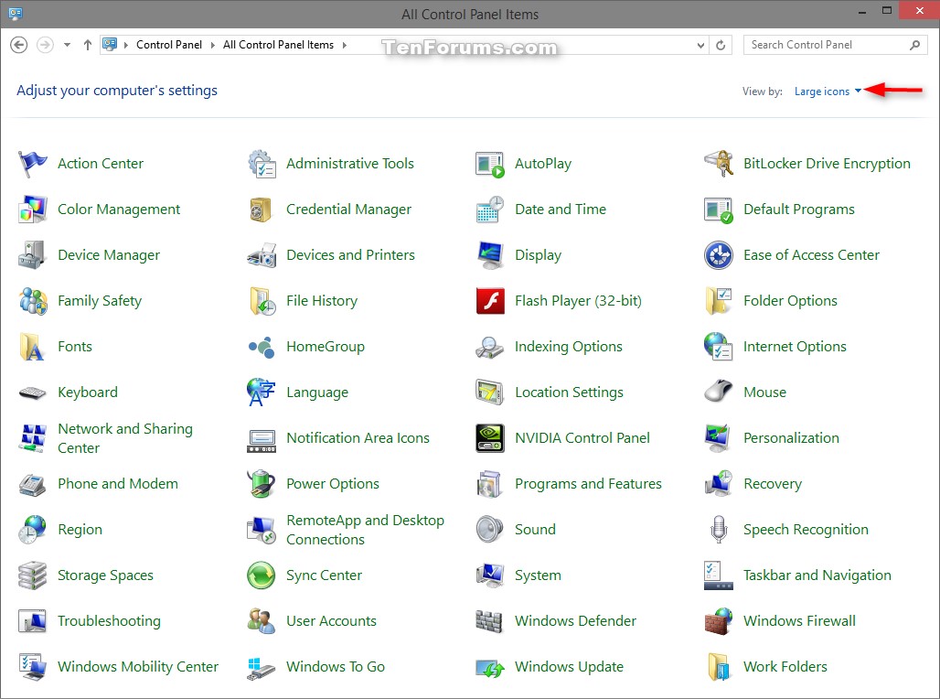940x699 pixels.
Task: Click the Search Control Panel box
Action: (x=827, y=45)
